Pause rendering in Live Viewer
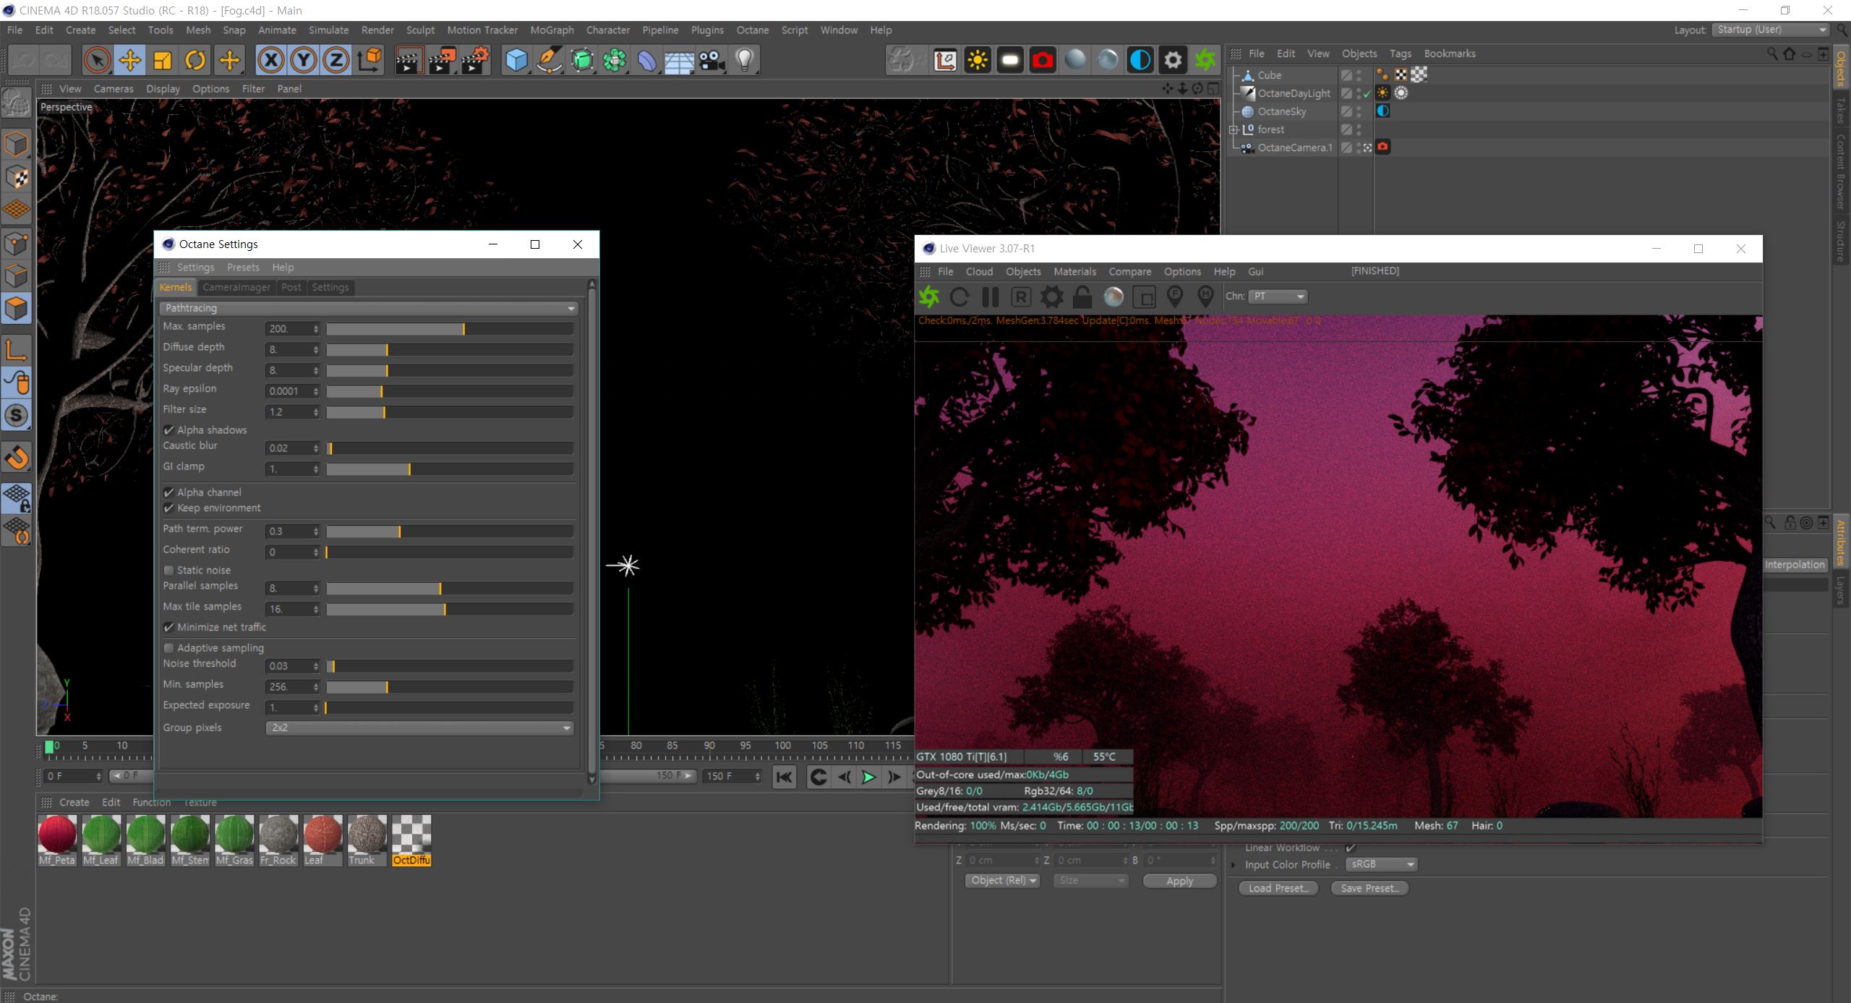The image size is (1851, 1003). tap(990, 296)
